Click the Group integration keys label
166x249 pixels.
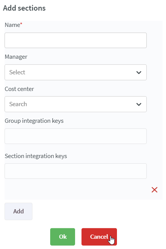point(34,121)
